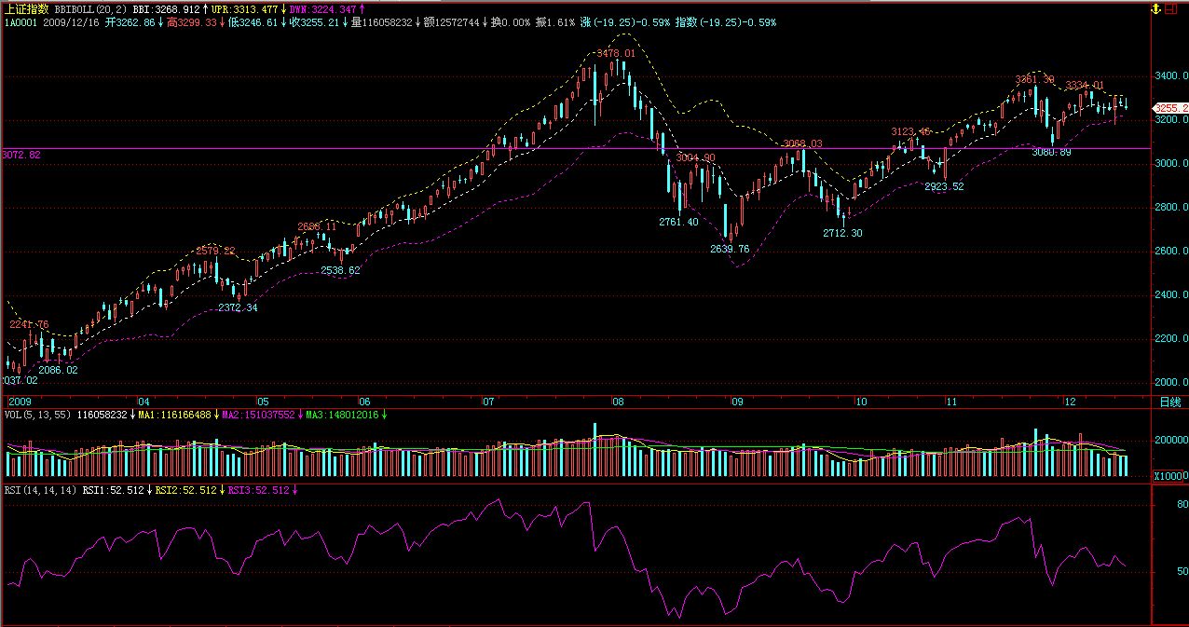Viewport: 1189px width, 627px height.
Task: Click the turnover amount 额12572744
Action: [451, 21]
